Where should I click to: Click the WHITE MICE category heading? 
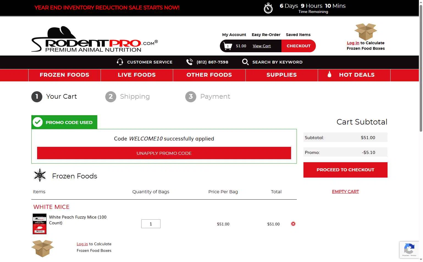51,207
